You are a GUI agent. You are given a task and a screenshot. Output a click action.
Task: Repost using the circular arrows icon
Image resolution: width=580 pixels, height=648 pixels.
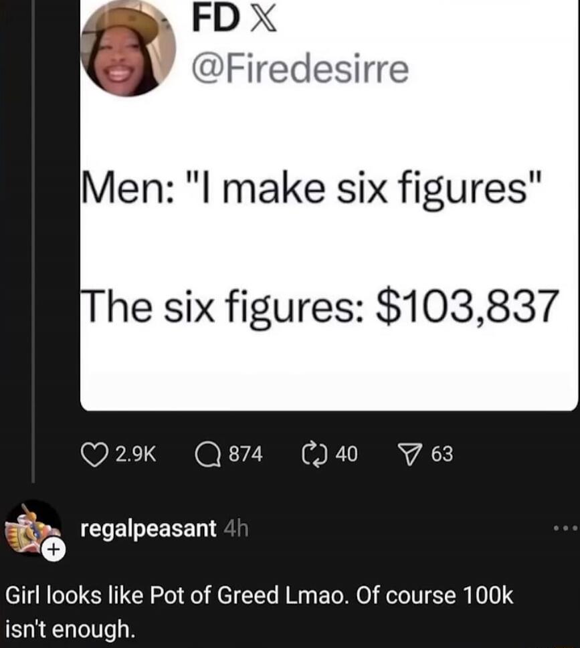click(x=314, y=454)
